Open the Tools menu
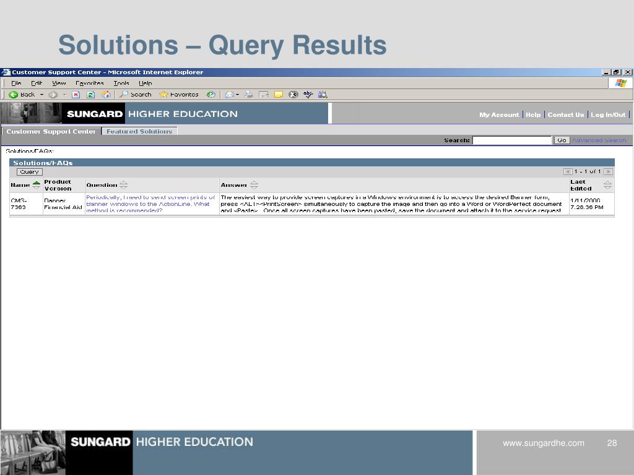The image size is (634, 475). tap(121, 83)
